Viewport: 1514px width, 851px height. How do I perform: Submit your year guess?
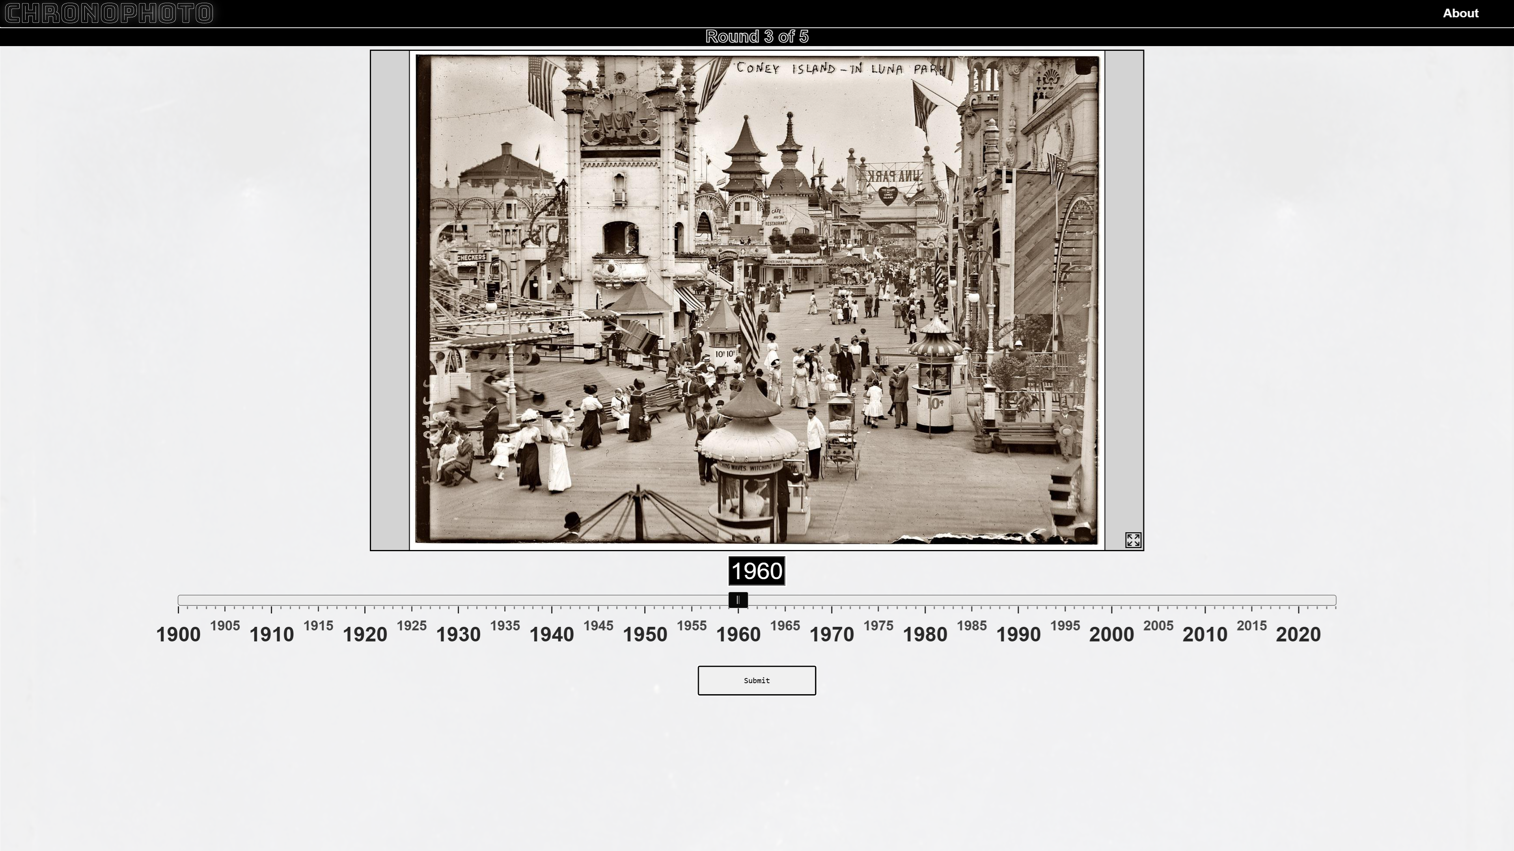[x=757, y=681]
